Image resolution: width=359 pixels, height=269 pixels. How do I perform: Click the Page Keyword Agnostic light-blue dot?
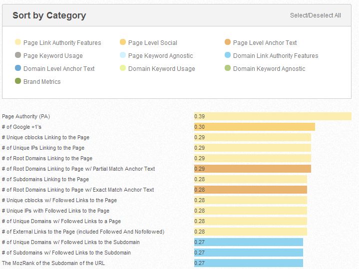coord(123,56)
